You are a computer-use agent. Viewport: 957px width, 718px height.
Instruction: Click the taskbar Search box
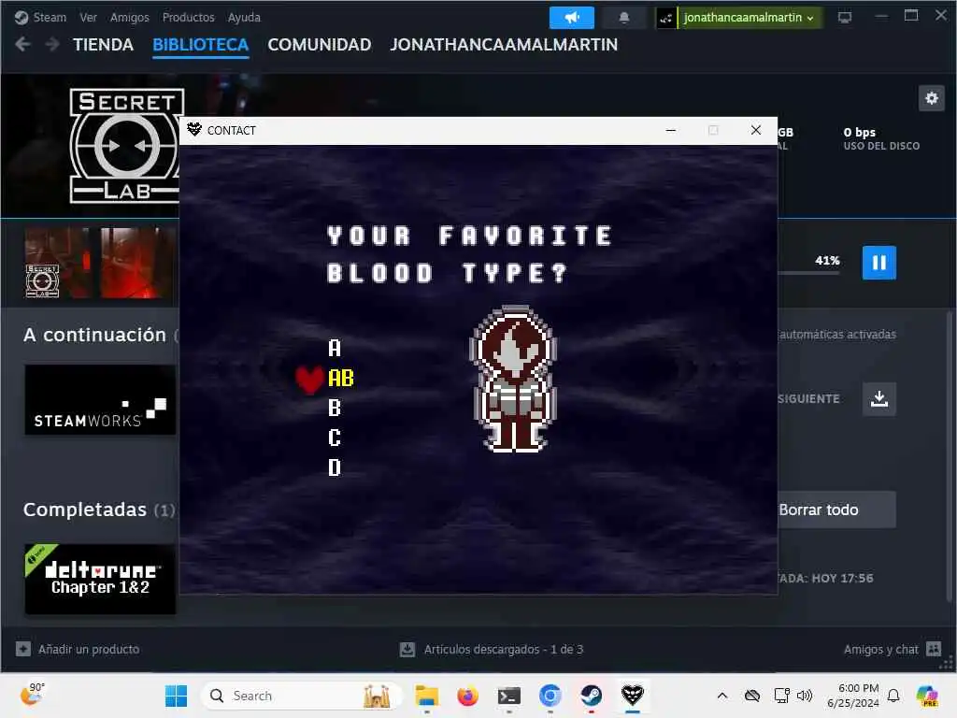pos(302,696)
